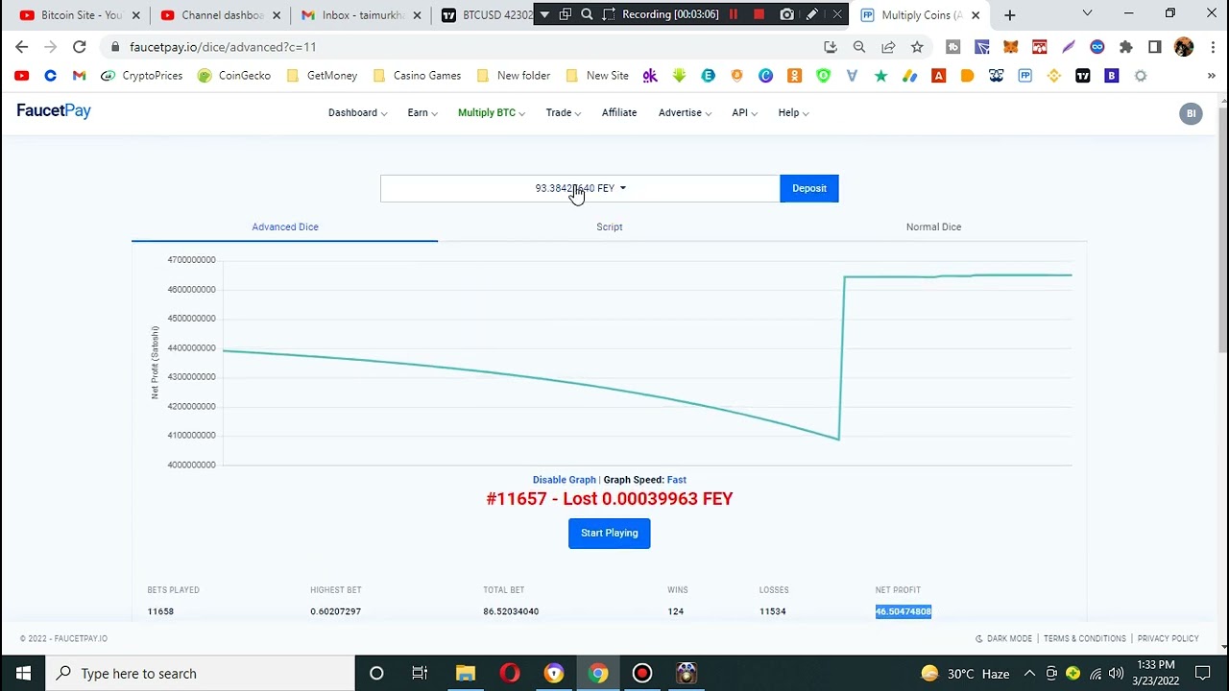
Task: Click the Start Playing button
Action: click(x=610, y=534)
